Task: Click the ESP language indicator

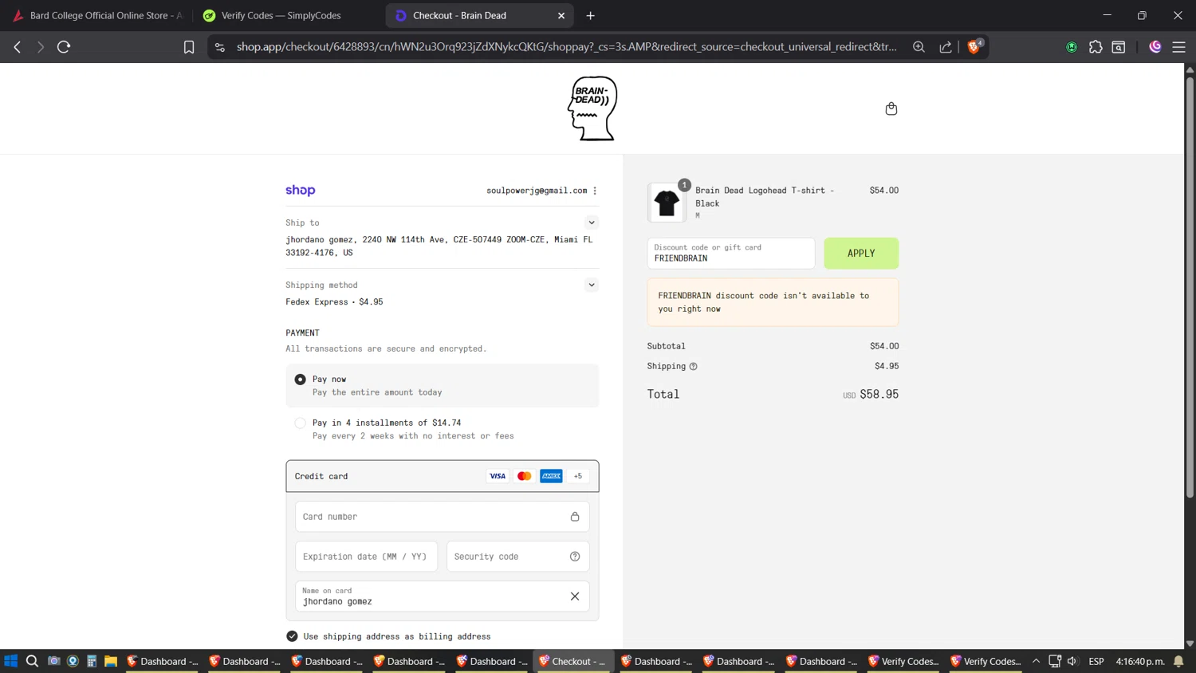Action: tap(1096, 661)
